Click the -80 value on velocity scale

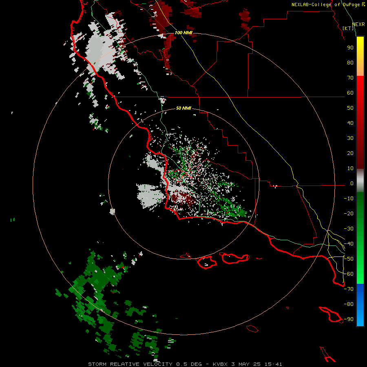click(349, 304)
